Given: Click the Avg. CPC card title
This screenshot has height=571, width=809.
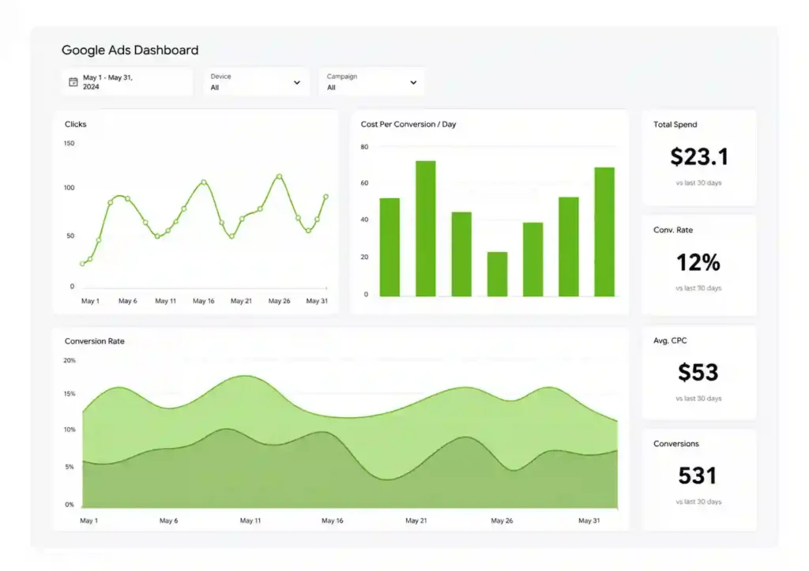Looking at the screenshot, I should click(x=670, y=340).
